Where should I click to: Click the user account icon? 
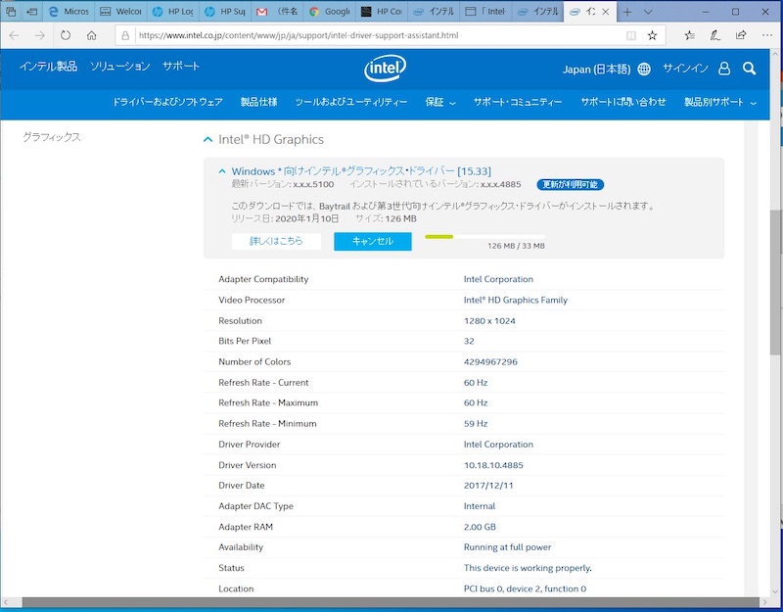pos(724,69)
